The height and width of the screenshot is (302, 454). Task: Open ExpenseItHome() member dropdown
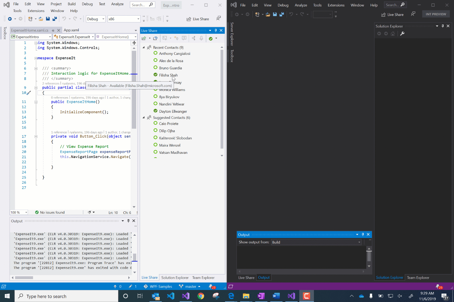pos(116,37)
